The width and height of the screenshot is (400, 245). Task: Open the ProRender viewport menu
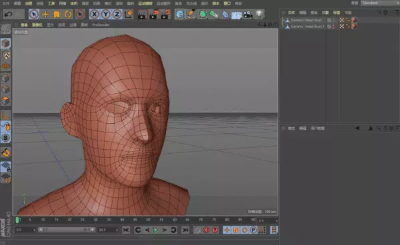pyautogui.click(x=101, y=25)
